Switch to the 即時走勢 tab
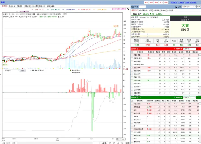The width and height of the screenshot is (201, 144). [12, 6]
